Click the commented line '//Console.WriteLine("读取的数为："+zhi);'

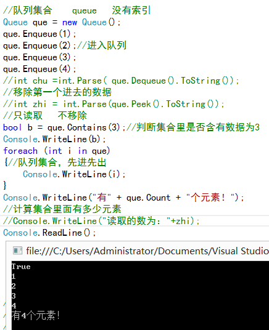click(101, 221)
